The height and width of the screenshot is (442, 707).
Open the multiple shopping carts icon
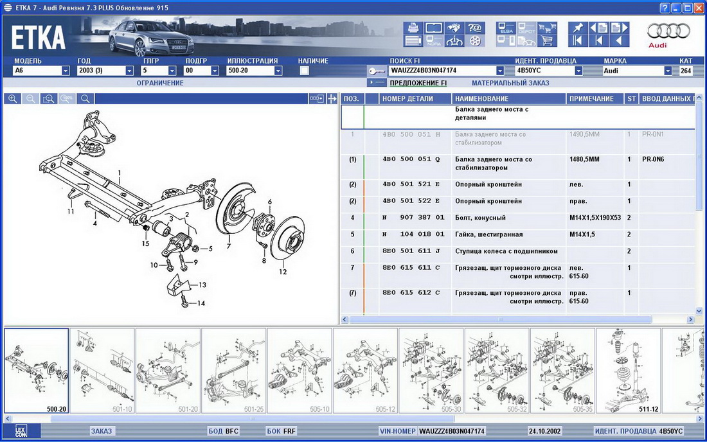(x=547, y=28)
